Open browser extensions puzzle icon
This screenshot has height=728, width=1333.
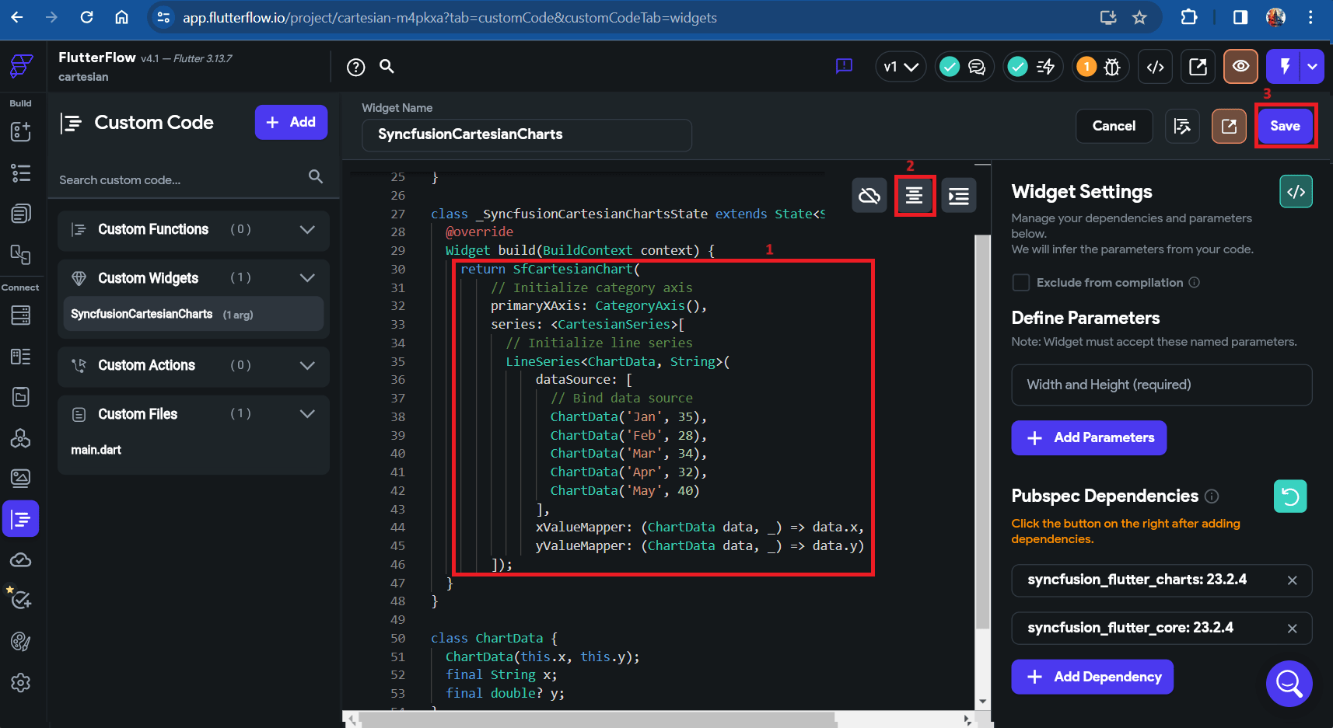(1188, 17)
